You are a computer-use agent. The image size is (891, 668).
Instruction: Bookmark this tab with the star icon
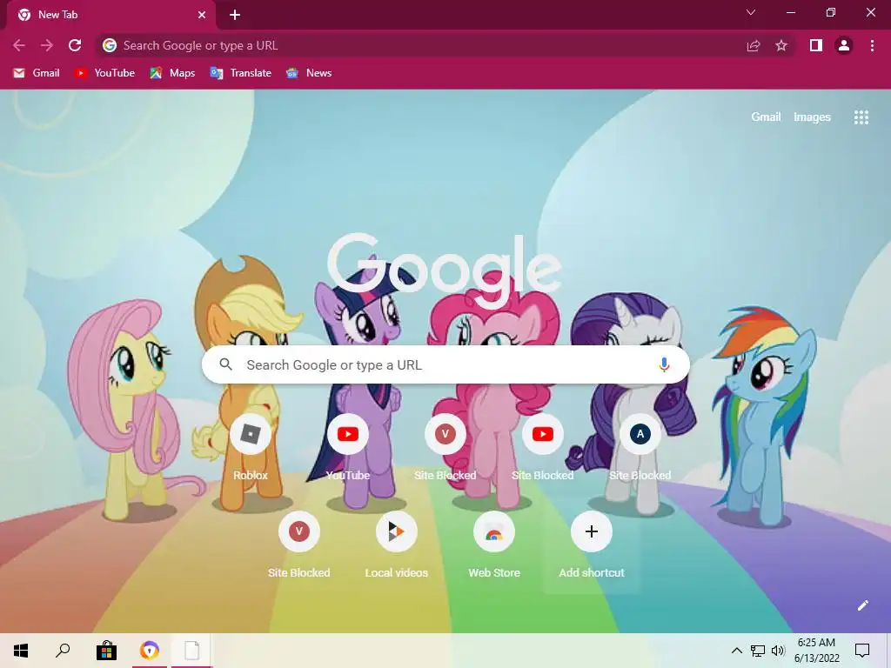[x=781, y=45]
